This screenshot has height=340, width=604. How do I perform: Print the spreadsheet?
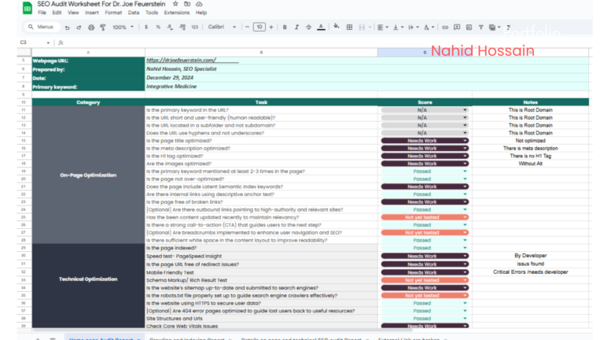(91, 28)
